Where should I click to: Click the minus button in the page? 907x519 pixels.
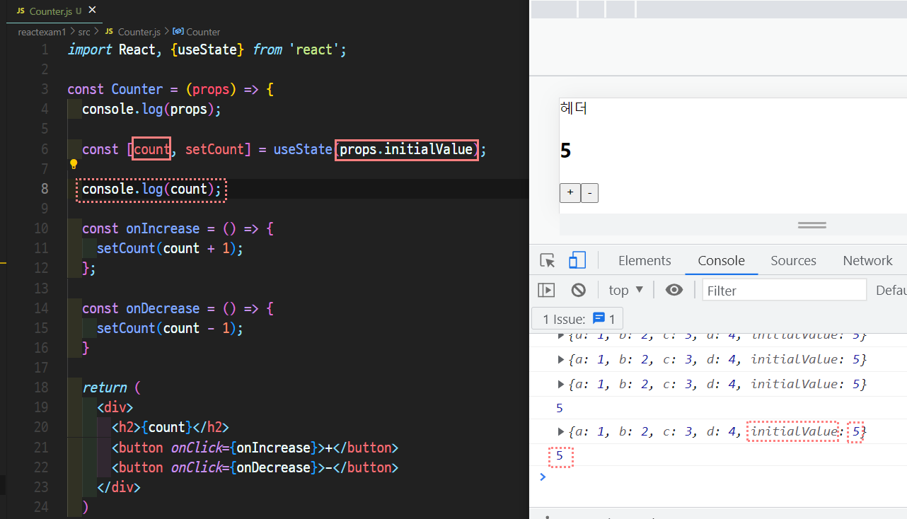[589, 192]
